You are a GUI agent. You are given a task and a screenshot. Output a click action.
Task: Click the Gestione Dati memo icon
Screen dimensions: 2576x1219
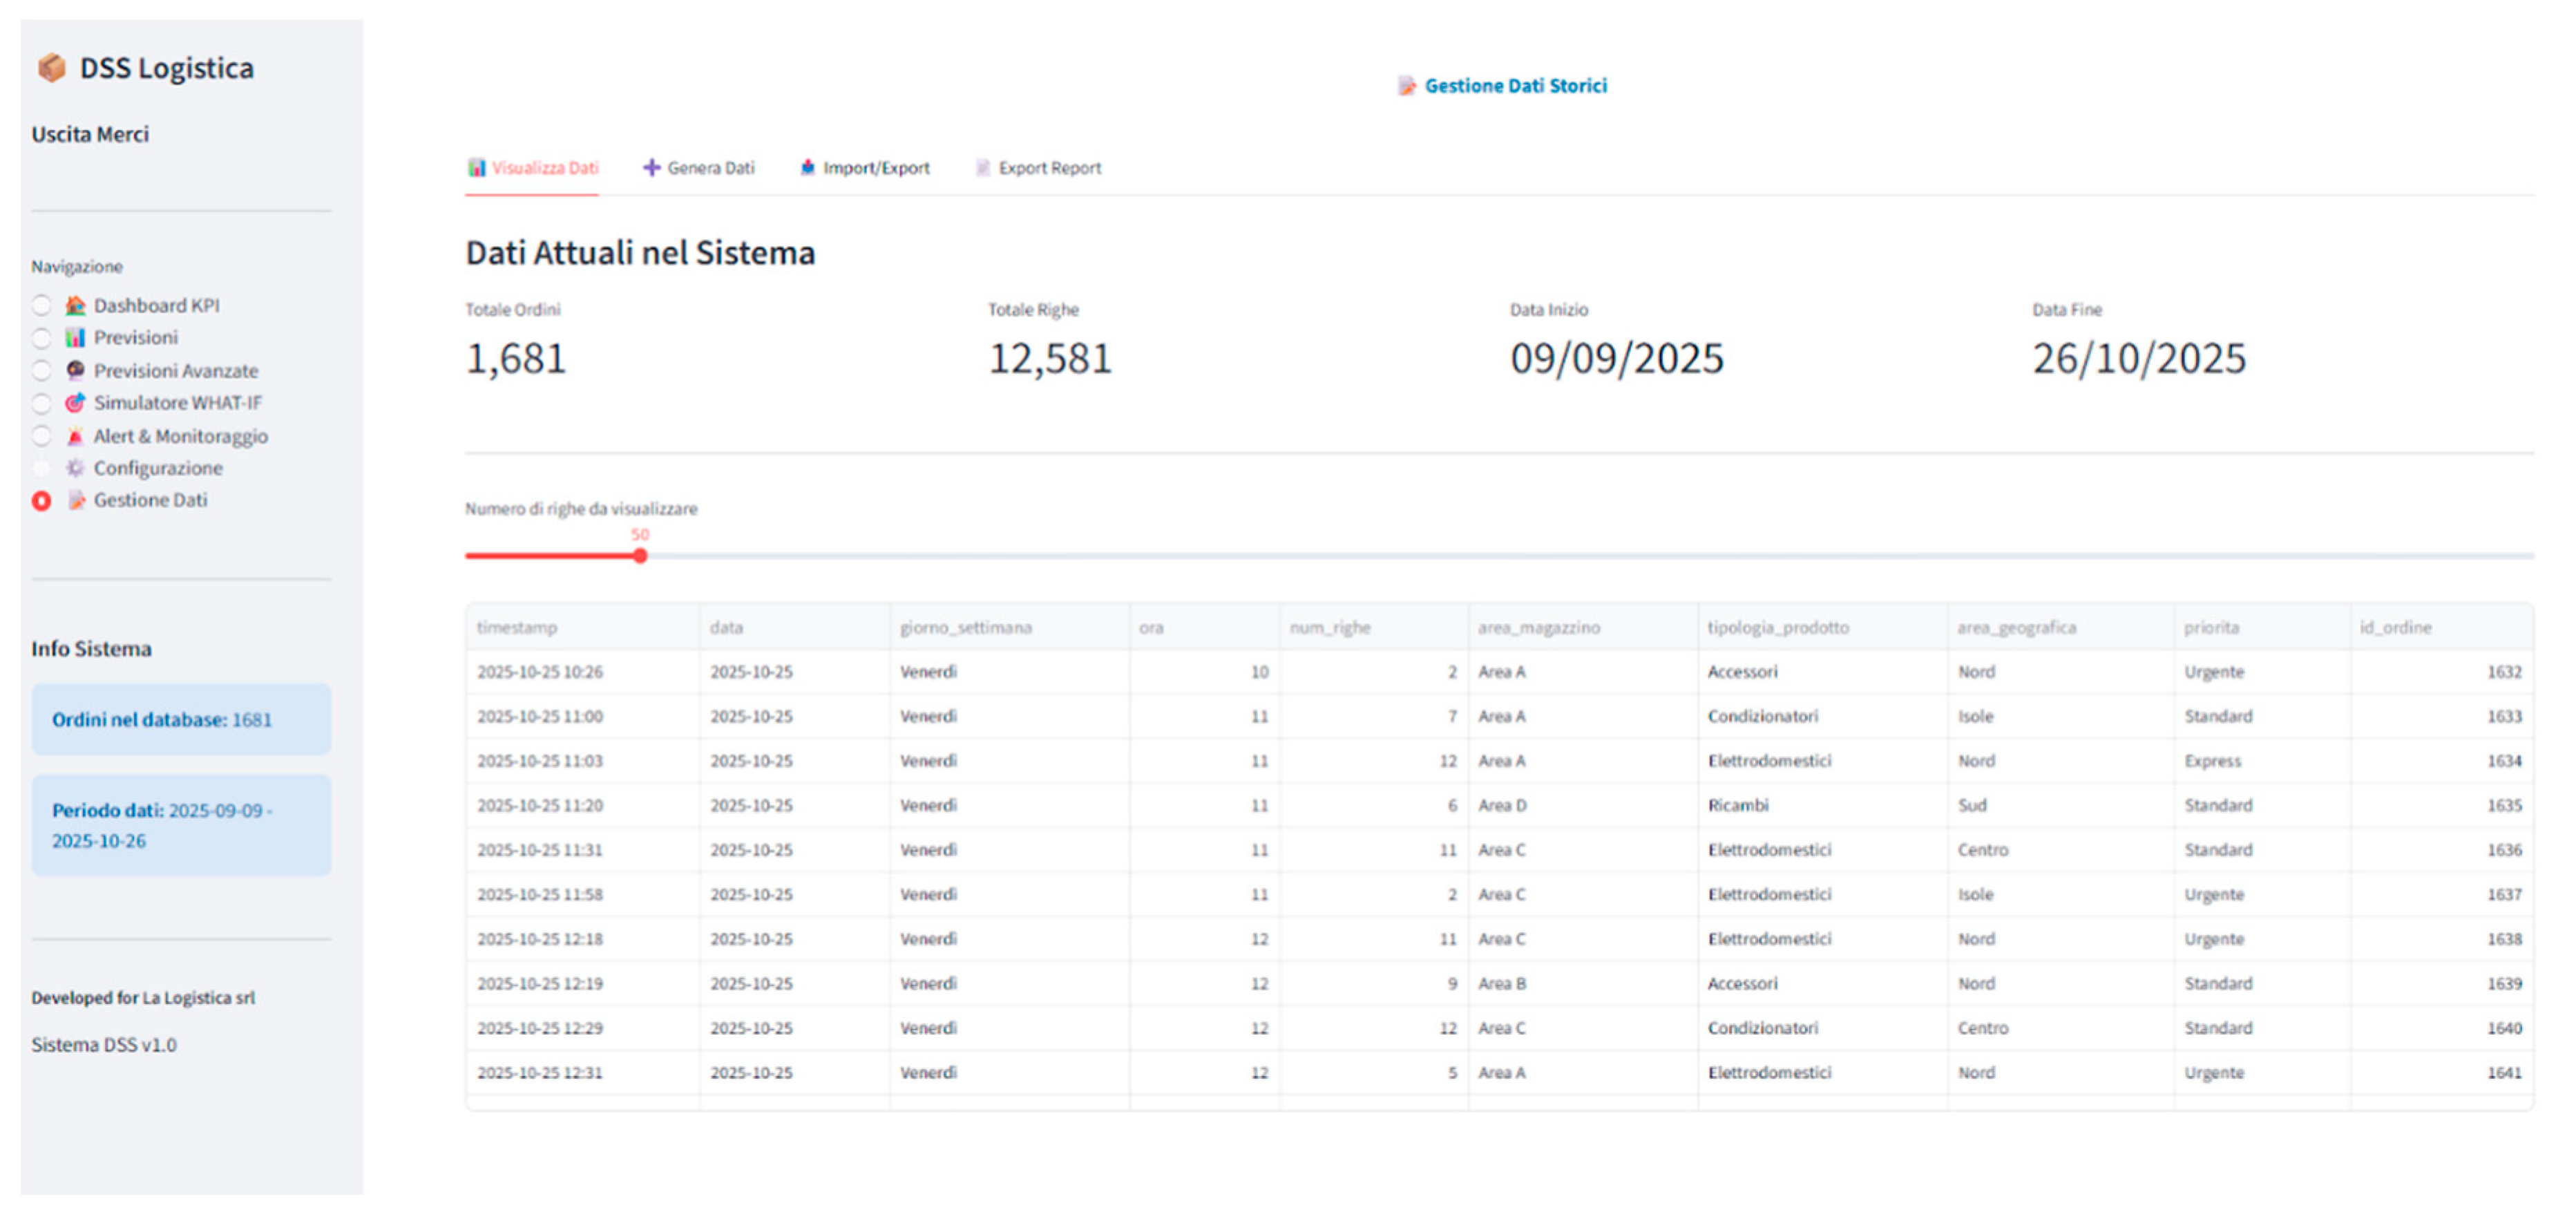[x=75, y=500]
